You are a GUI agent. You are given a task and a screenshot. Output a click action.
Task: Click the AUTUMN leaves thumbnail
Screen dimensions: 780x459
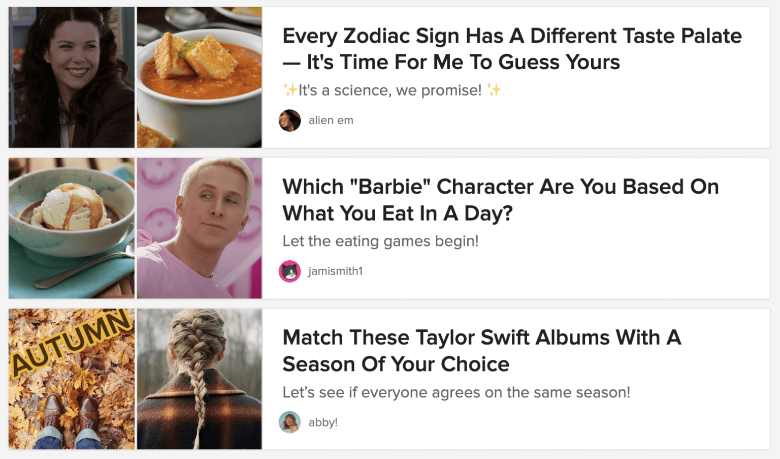pos(72,379)
